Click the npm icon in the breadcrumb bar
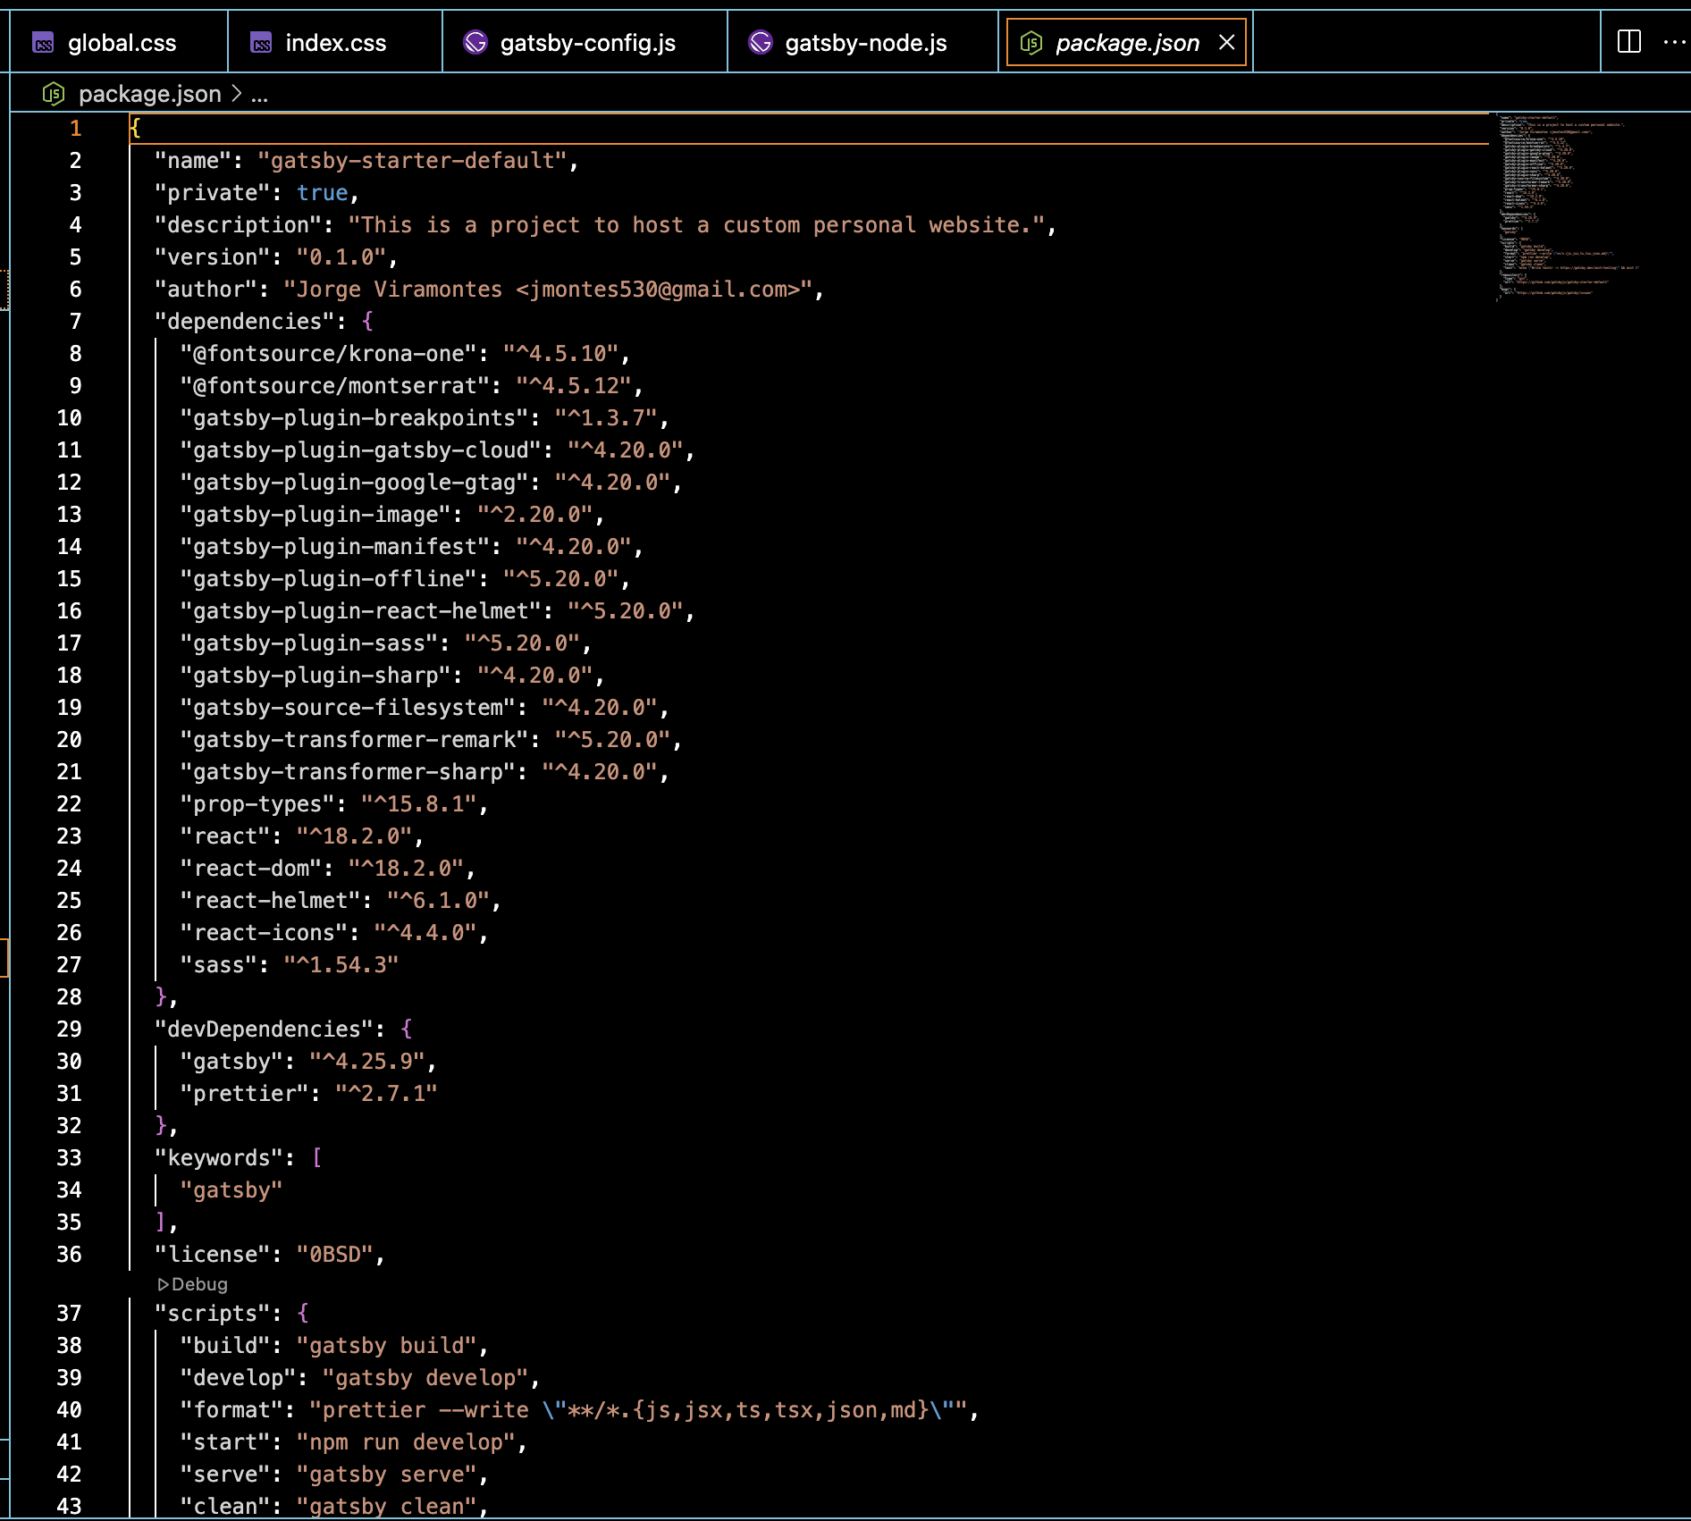This screenshot has height=1521, width=1691. (54, 93)
